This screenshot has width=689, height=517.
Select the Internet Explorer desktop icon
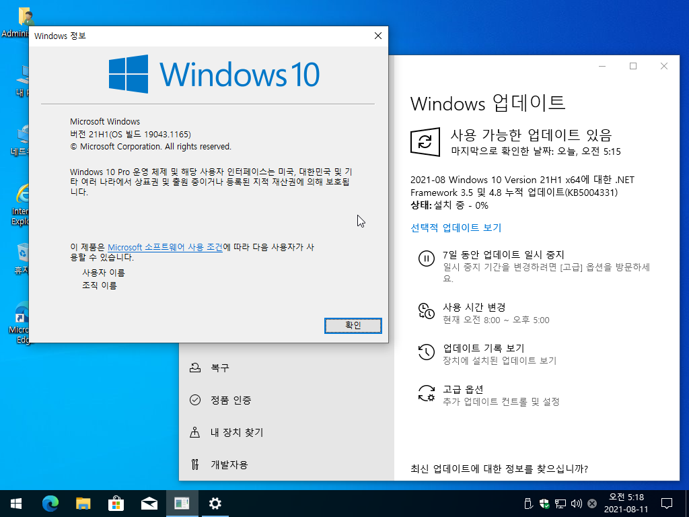(x=20, y=205)
